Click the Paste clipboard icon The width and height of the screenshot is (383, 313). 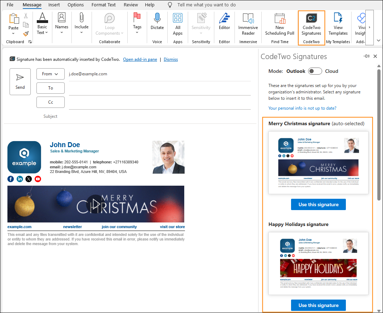tap(14, 19)
